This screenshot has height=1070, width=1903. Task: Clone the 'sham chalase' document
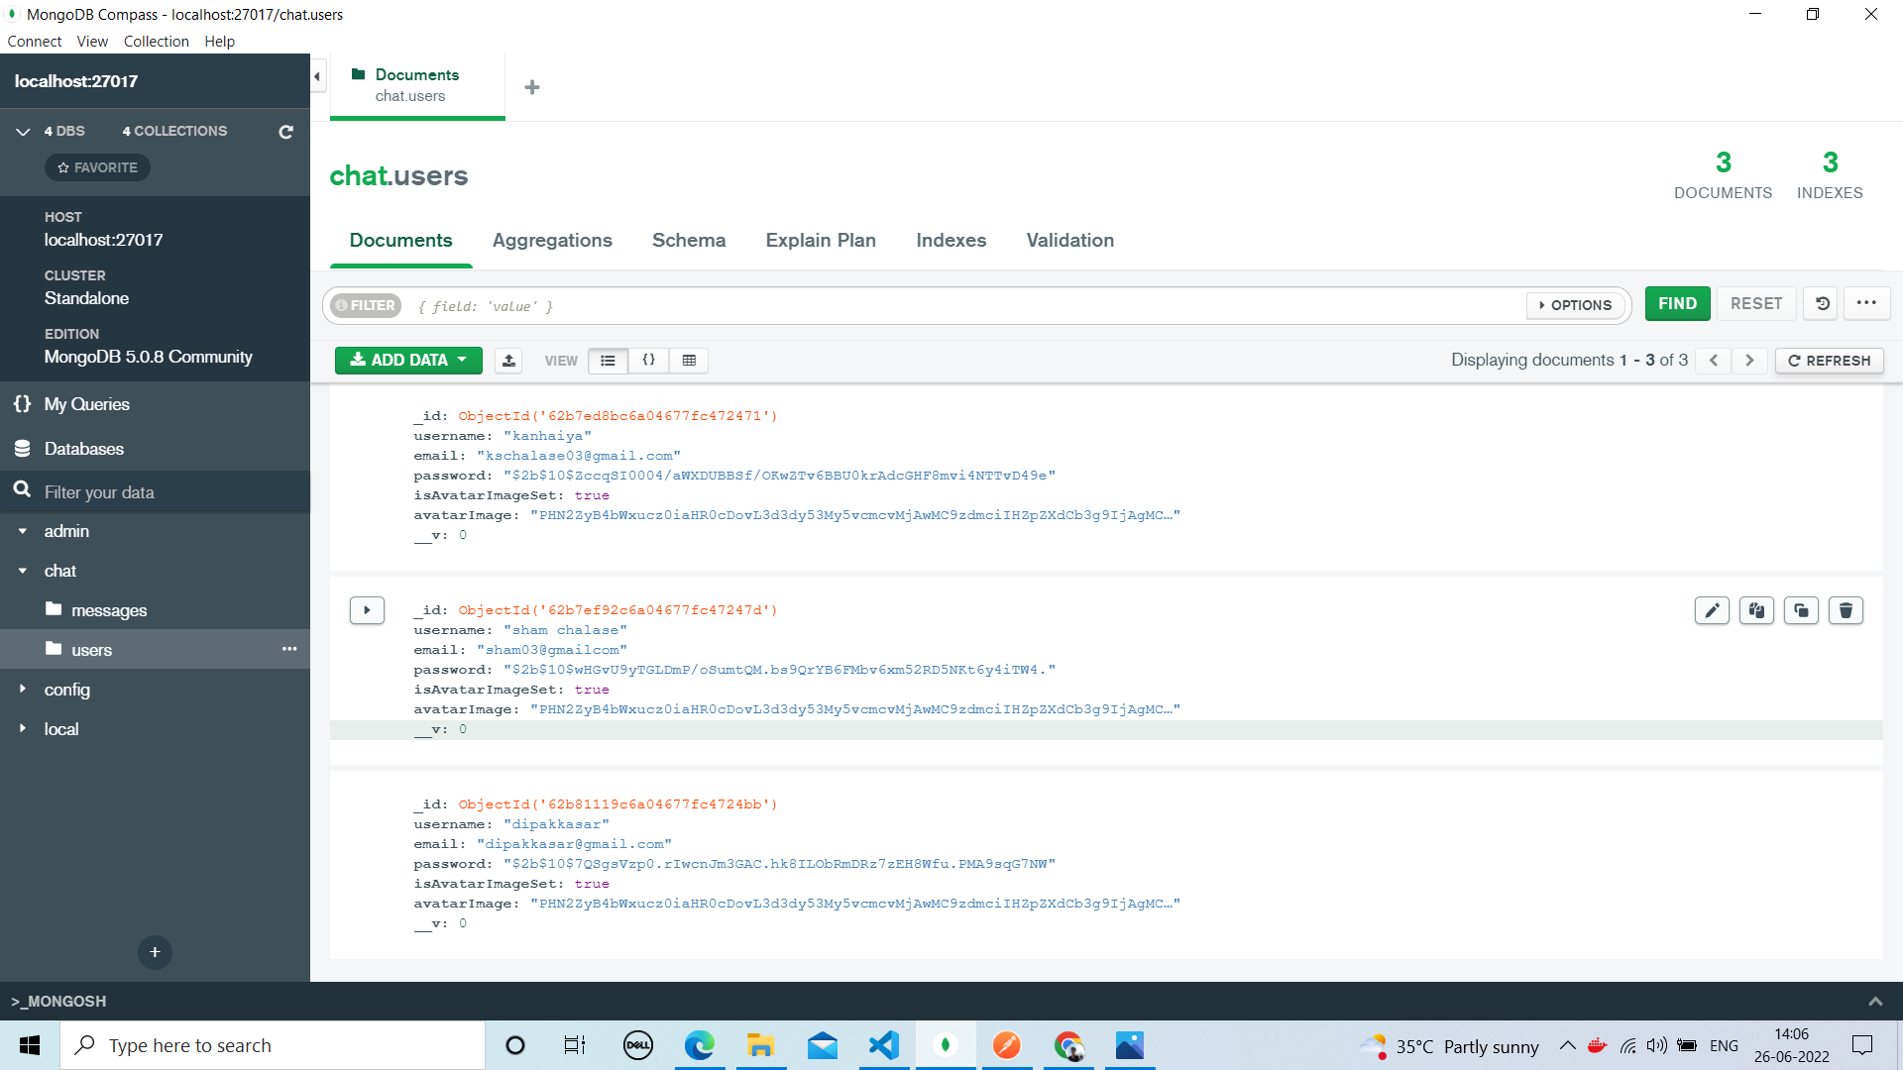1801,610
